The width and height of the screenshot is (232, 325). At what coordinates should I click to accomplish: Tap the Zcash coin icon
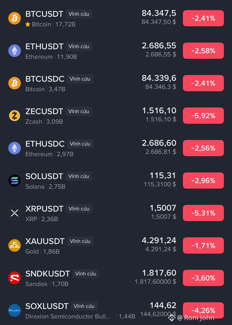(15, 116)
